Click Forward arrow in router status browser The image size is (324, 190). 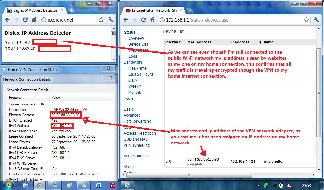134,20
